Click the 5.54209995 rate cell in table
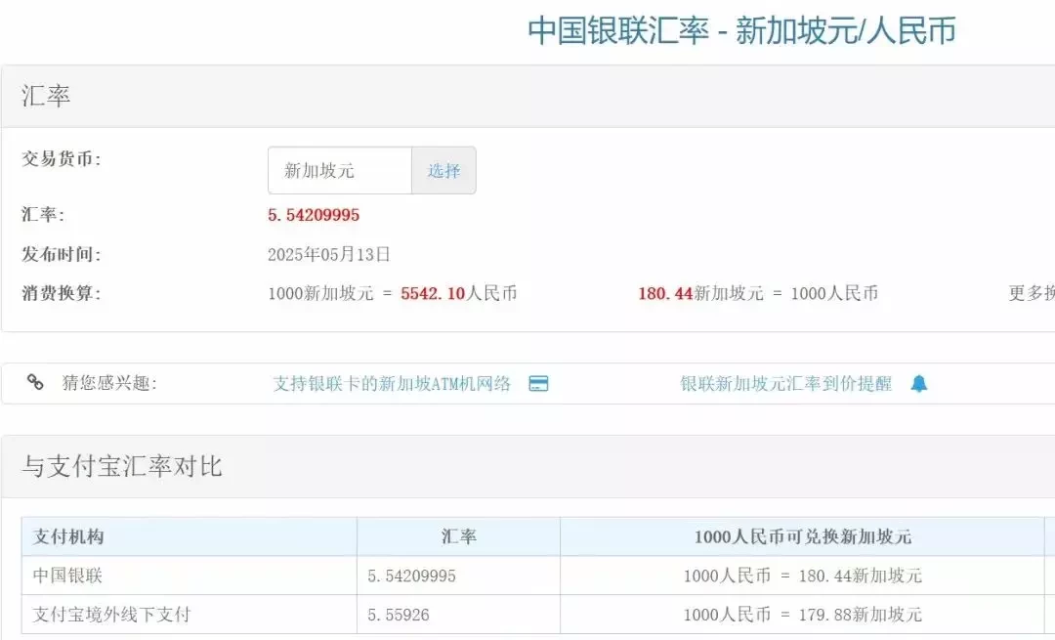The height and width of the screenshot is (640, 1055). pyautogui.click(x=458, y=576)
